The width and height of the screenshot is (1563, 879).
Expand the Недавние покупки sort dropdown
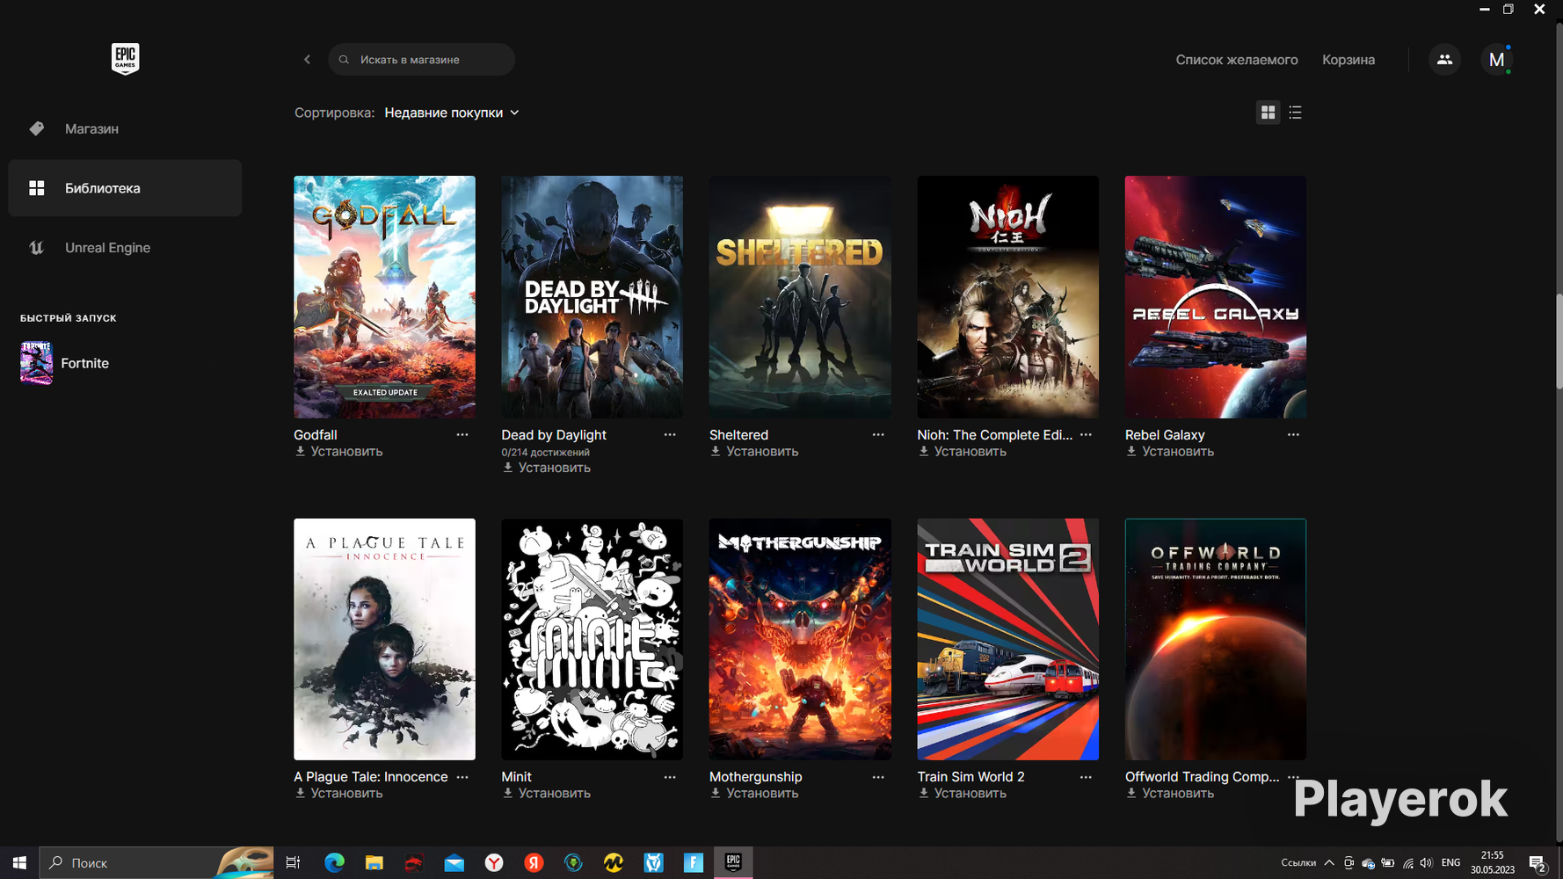[x=452, y=113]
